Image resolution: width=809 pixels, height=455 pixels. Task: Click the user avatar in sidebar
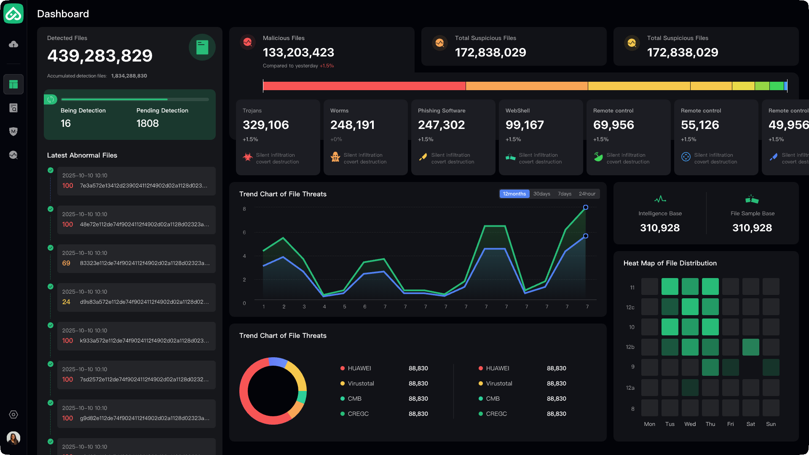[x=13, y=438]
